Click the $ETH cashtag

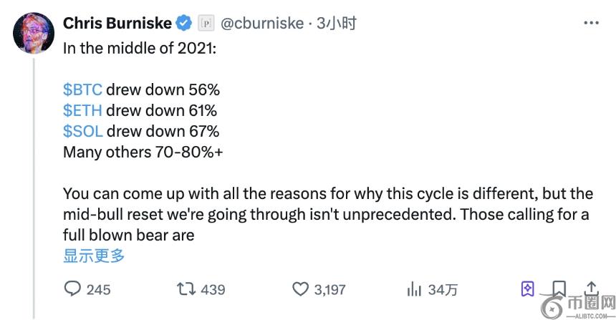[82, 111]
